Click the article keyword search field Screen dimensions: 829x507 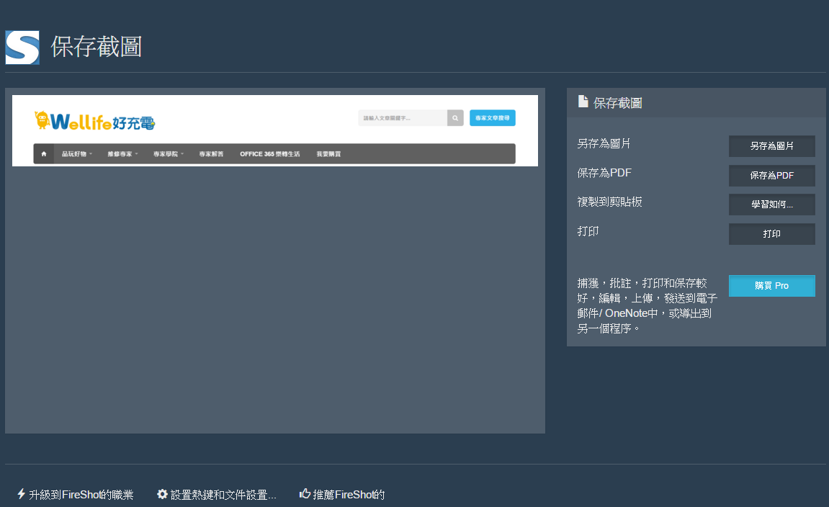coord(403,118)
